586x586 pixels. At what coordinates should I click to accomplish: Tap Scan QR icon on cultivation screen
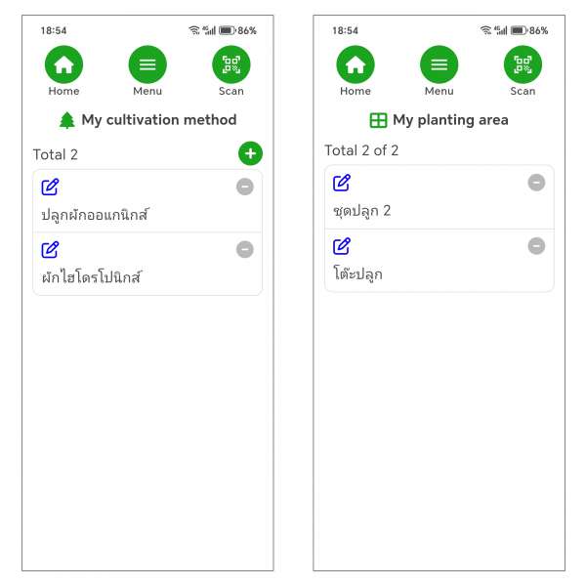[x=231, y=65]
